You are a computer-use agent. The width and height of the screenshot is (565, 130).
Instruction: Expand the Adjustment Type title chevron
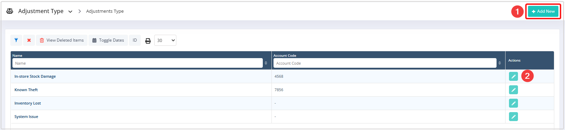point(70,11)
